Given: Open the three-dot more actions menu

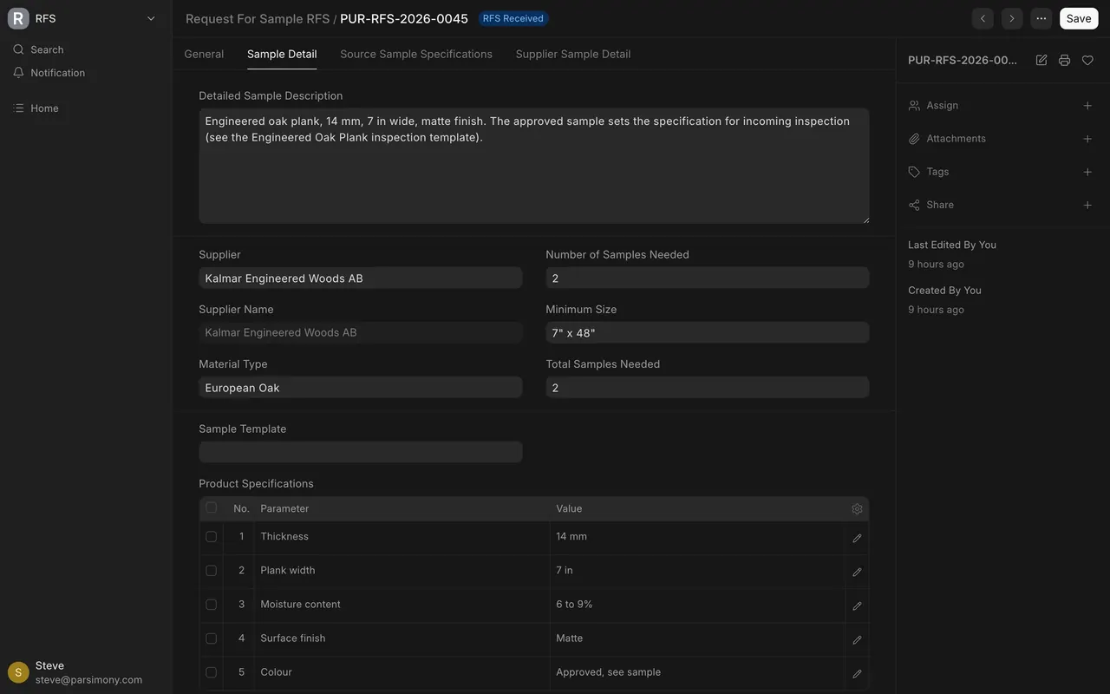Looking at the screenshot, I should pos(1041,18).
